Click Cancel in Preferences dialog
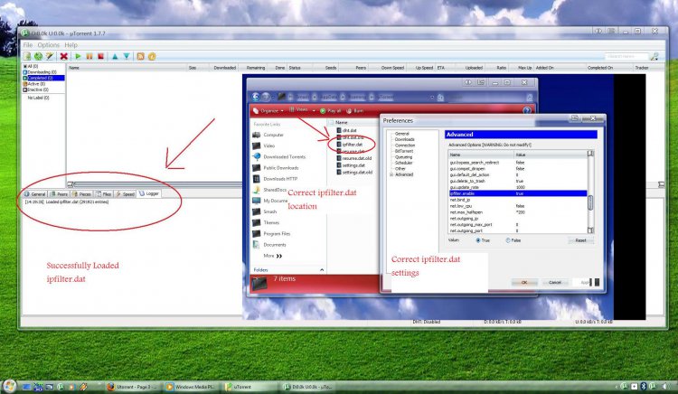Image resolution: width=678 pixels, height=394 pixels. (x=555, y=282)
